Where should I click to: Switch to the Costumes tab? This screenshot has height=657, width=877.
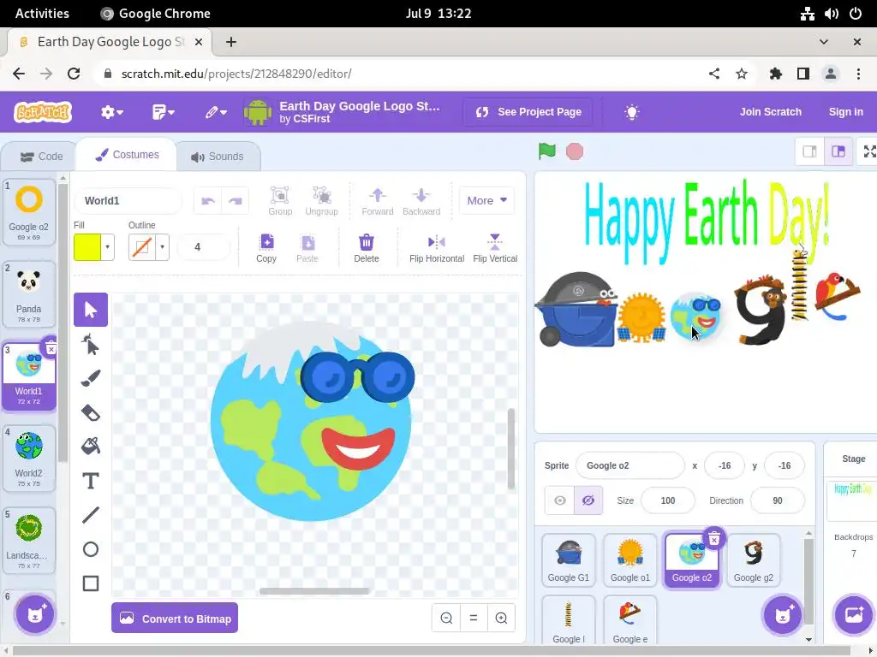127,155
